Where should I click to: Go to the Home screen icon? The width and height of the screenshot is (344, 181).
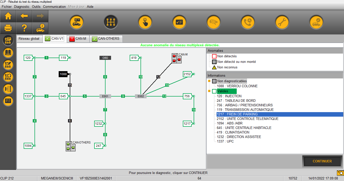(x=8, y=16)
